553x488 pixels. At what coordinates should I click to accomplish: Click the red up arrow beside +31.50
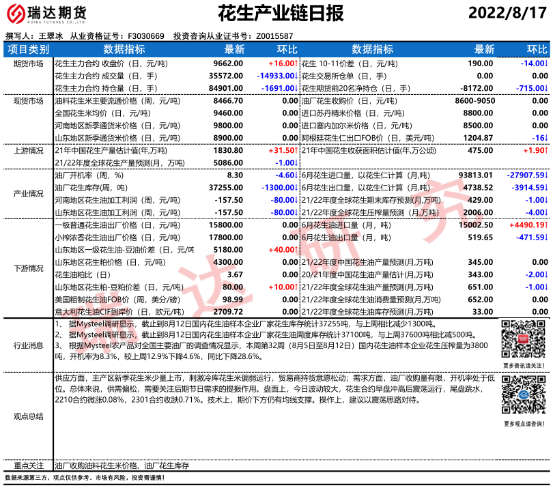[x=296, y=150]
